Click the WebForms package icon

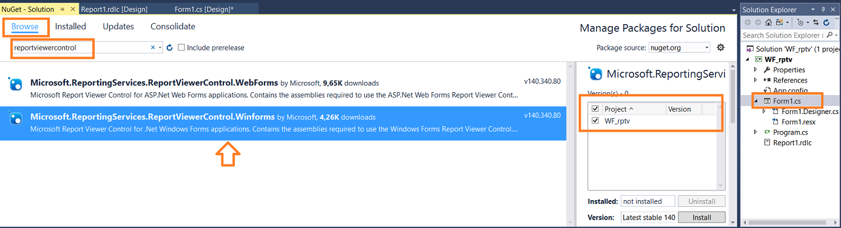click(x=15, y=84)
